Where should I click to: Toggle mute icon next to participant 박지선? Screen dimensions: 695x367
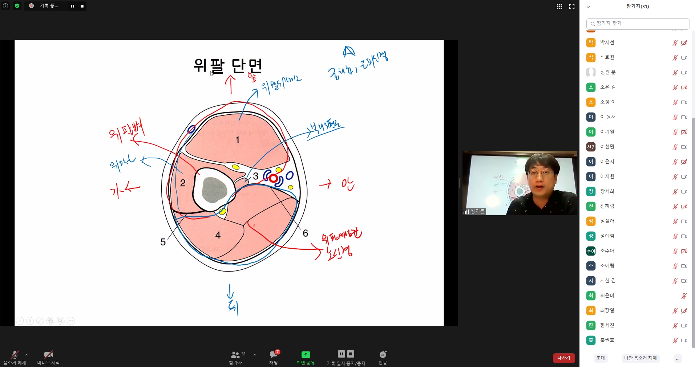coord(675,42)
